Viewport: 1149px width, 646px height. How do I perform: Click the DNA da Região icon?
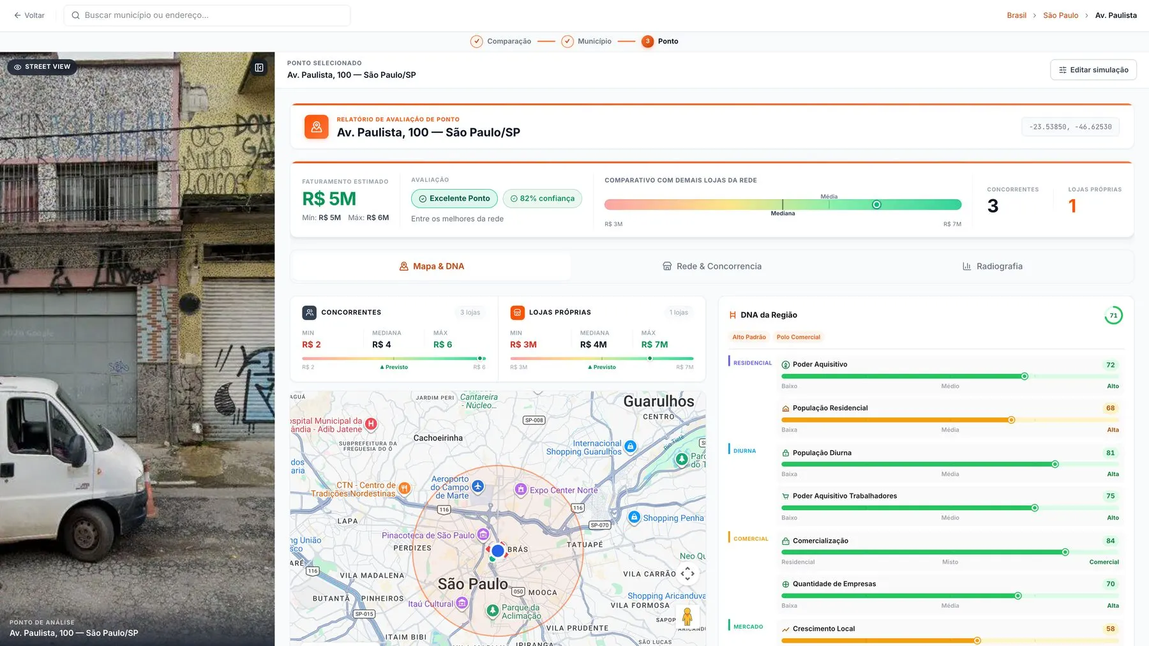733,315
